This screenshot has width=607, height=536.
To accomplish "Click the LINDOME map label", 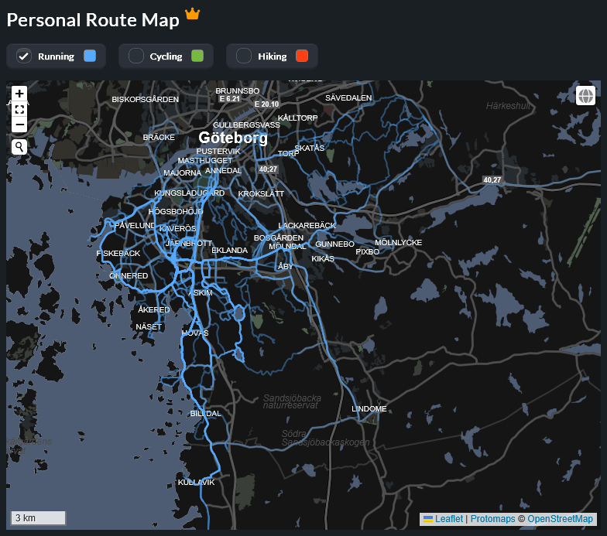I will (x=369, y=408).
